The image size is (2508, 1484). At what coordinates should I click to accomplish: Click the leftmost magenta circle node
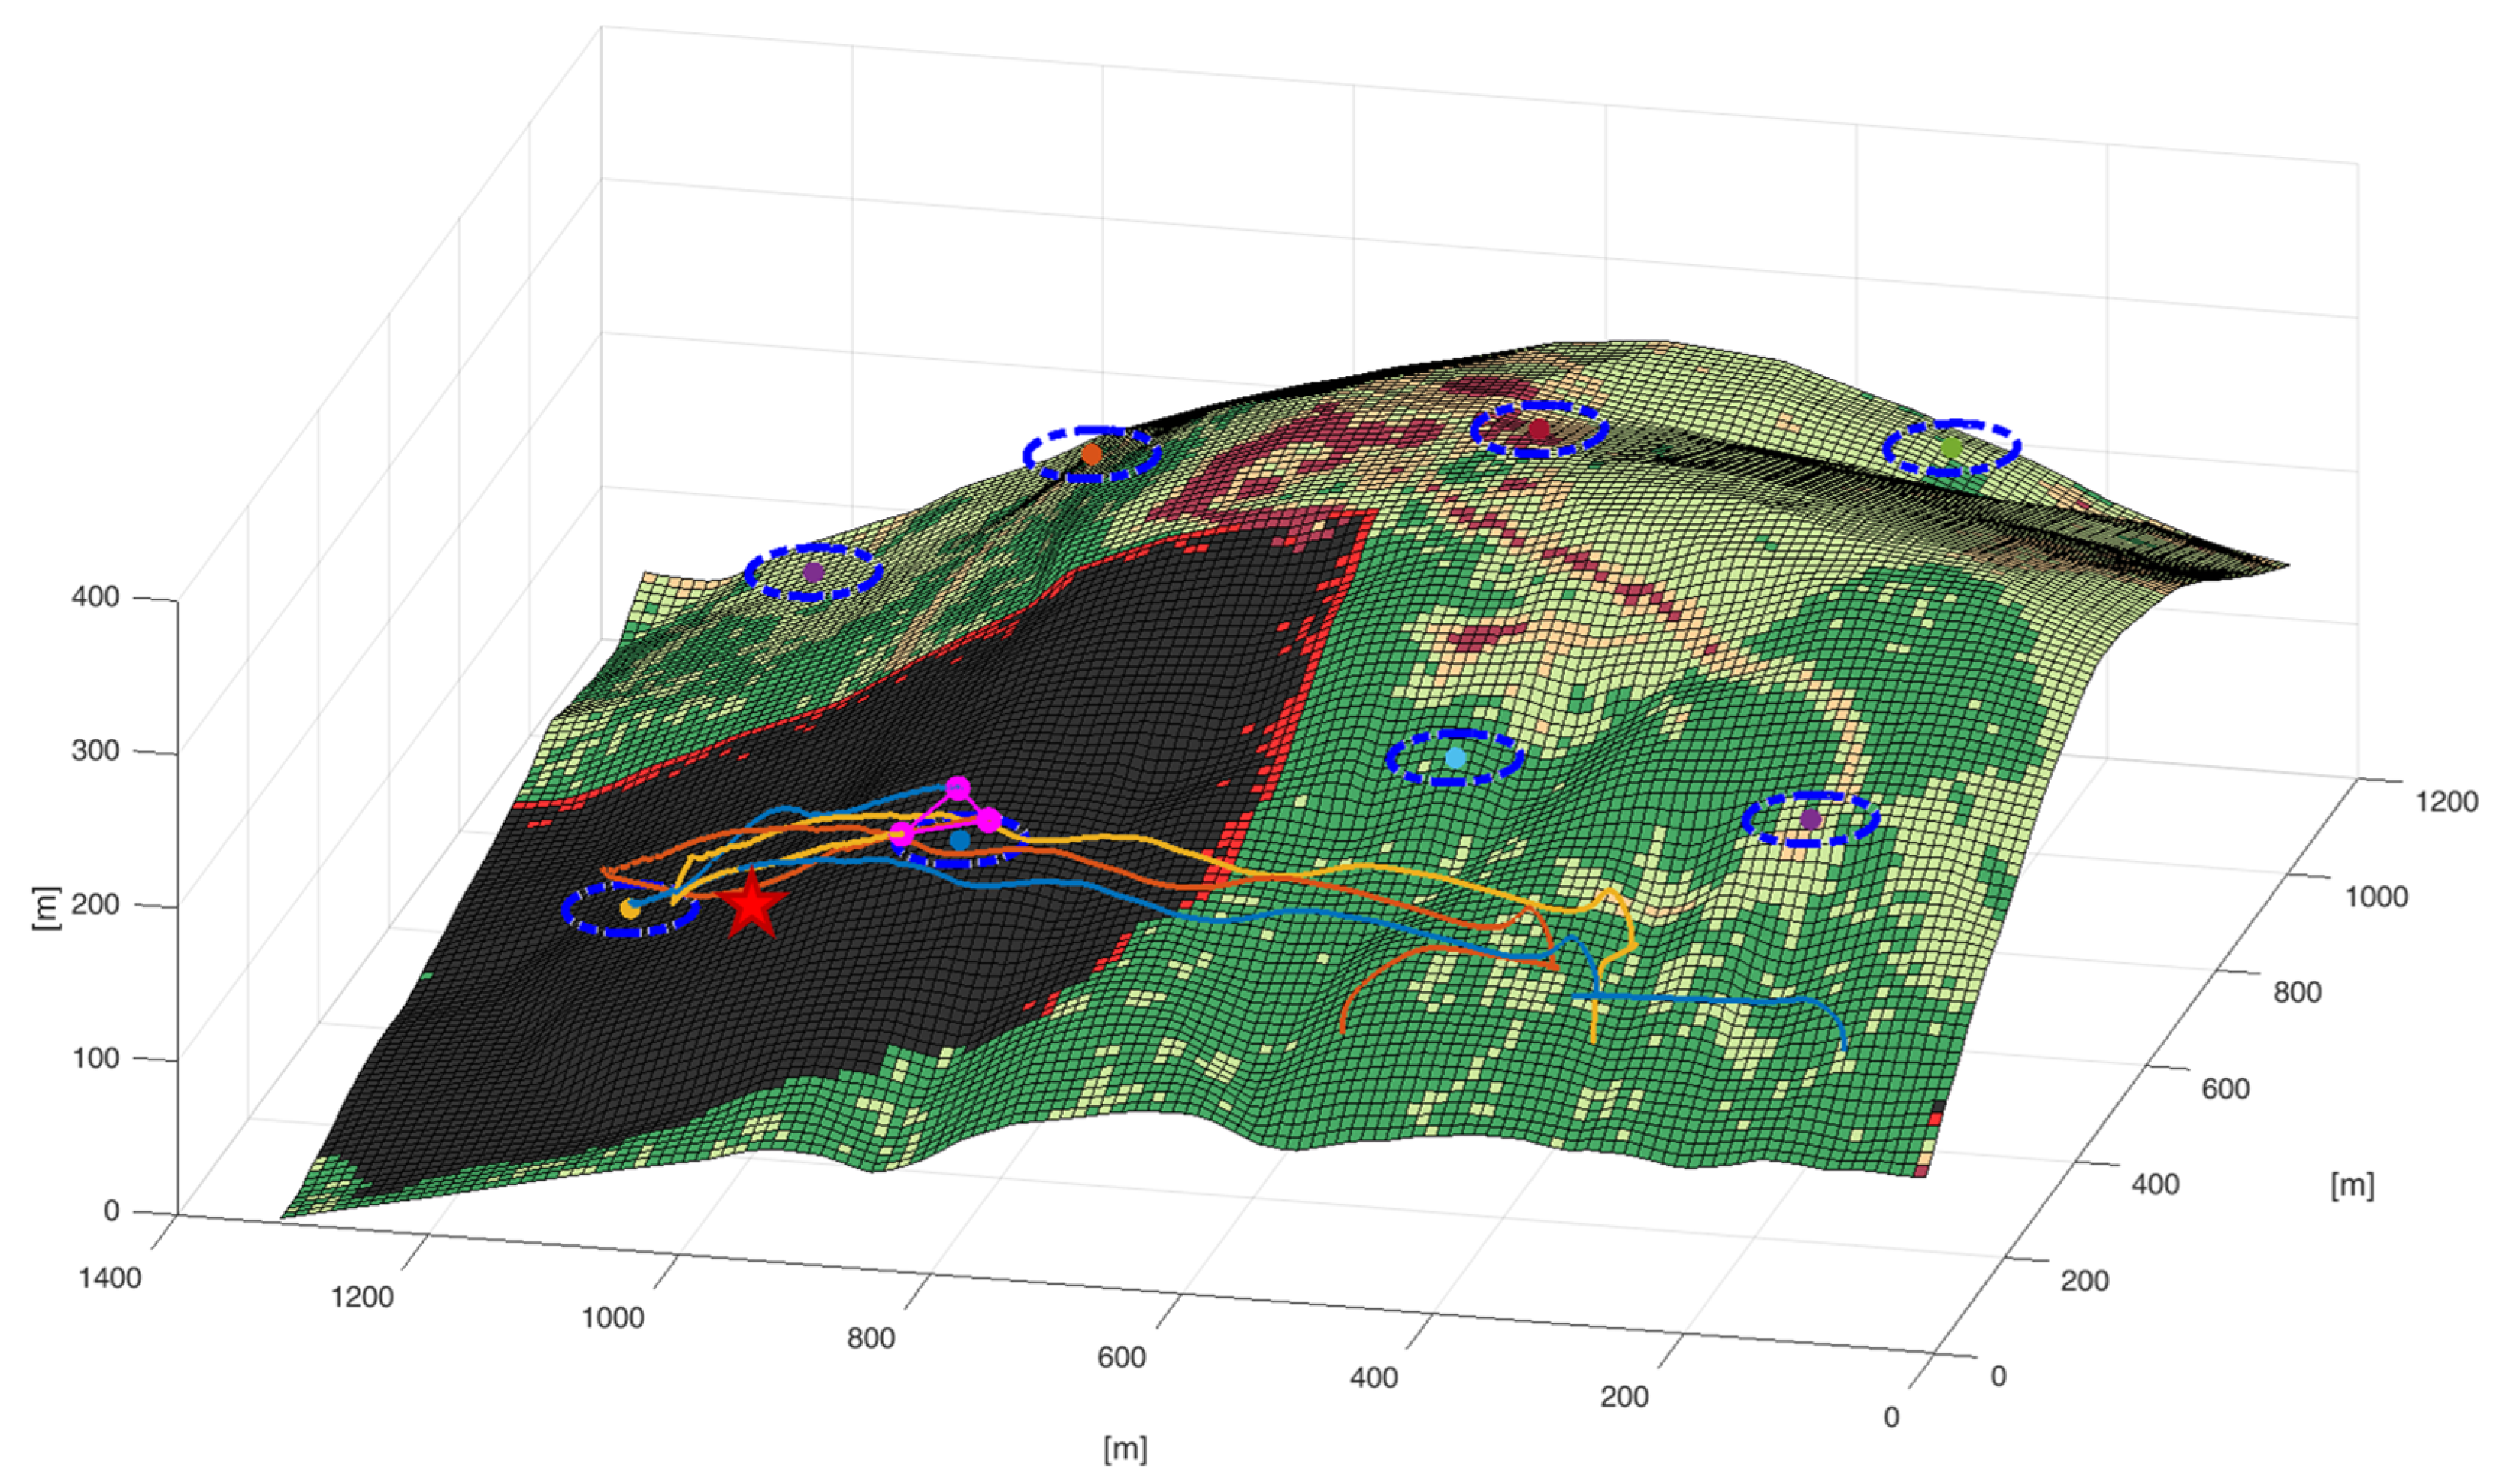click(902, 834)
